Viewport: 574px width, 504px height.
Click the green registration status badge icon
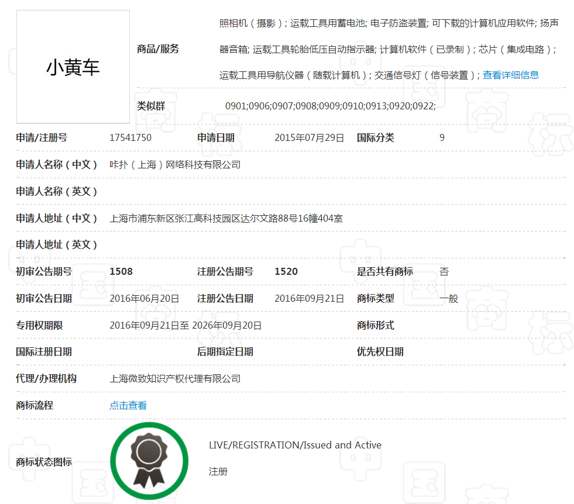coord(149,461)
